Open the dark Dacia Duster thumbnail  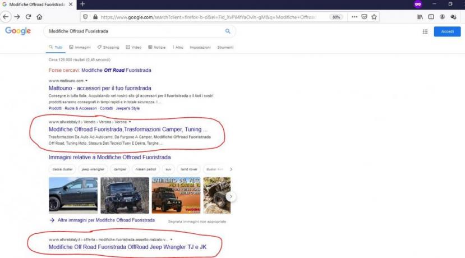[x=73, y=195]
